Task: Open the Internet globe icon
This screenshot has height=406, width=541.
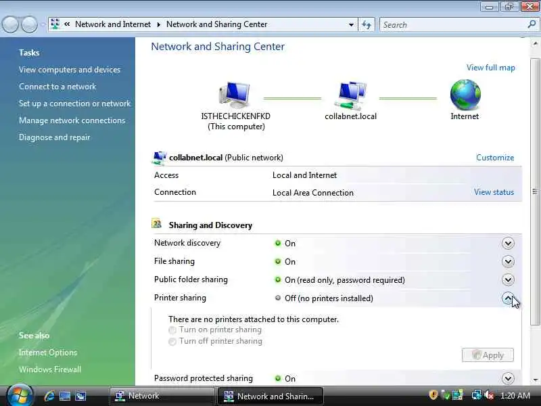Action: click(465, 95)
